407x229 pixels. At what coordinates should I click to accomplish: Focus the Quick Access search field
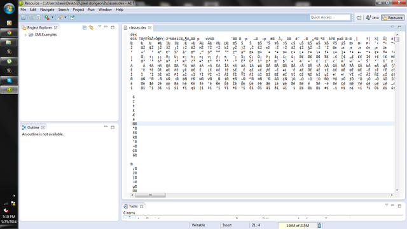330,17
